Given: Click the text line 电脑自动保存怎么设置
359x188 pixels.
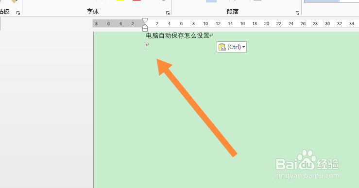Looking at the screenshot, I should tap(178, 35).
